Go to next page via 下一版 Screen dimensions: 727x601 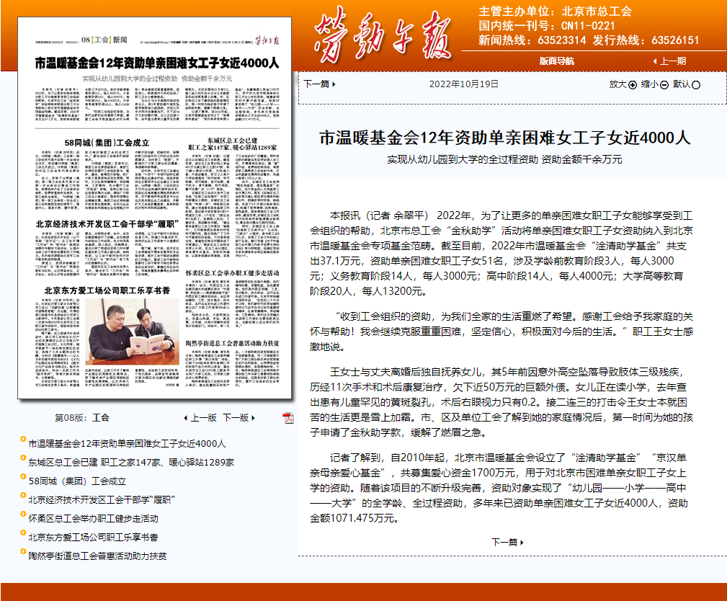238,417
